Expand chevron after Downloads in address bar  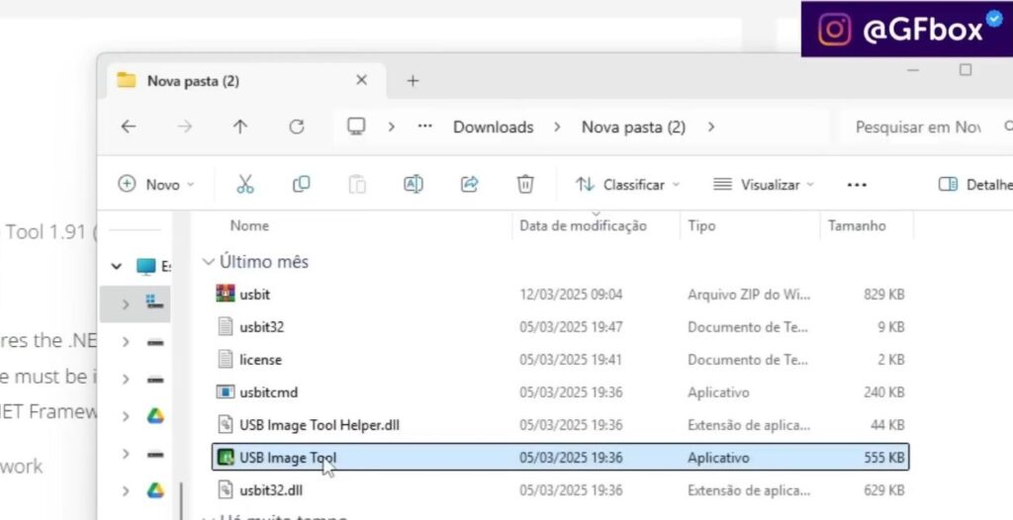[557, 127]
